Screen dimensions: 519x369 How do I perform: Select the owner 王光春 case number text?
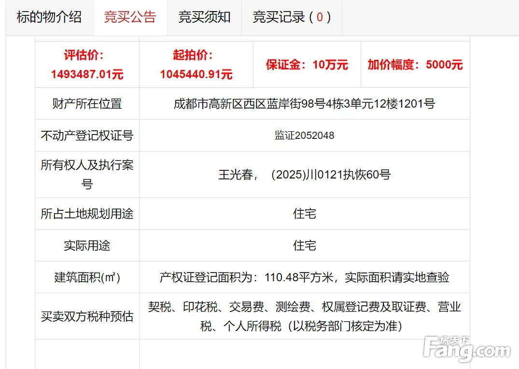click(x=304, y=175)
